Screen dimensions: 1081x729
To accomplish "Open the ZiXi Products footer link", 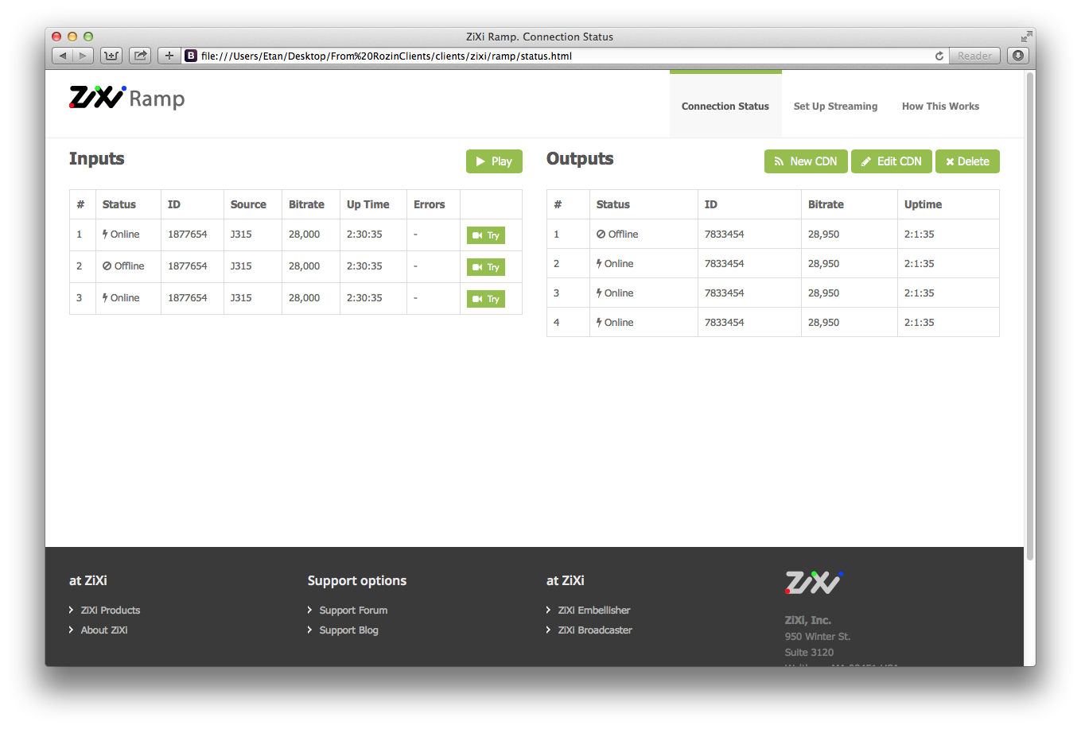I will [111, 610].
